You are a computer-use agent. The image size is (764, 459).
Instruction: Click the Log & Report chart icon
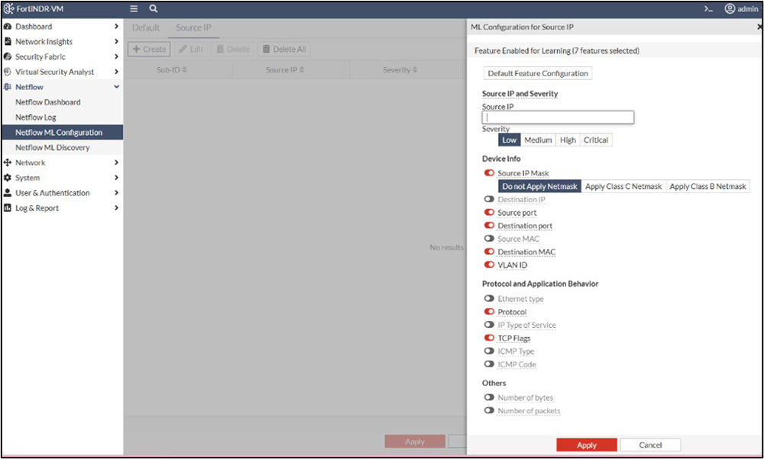click(8, 208)
